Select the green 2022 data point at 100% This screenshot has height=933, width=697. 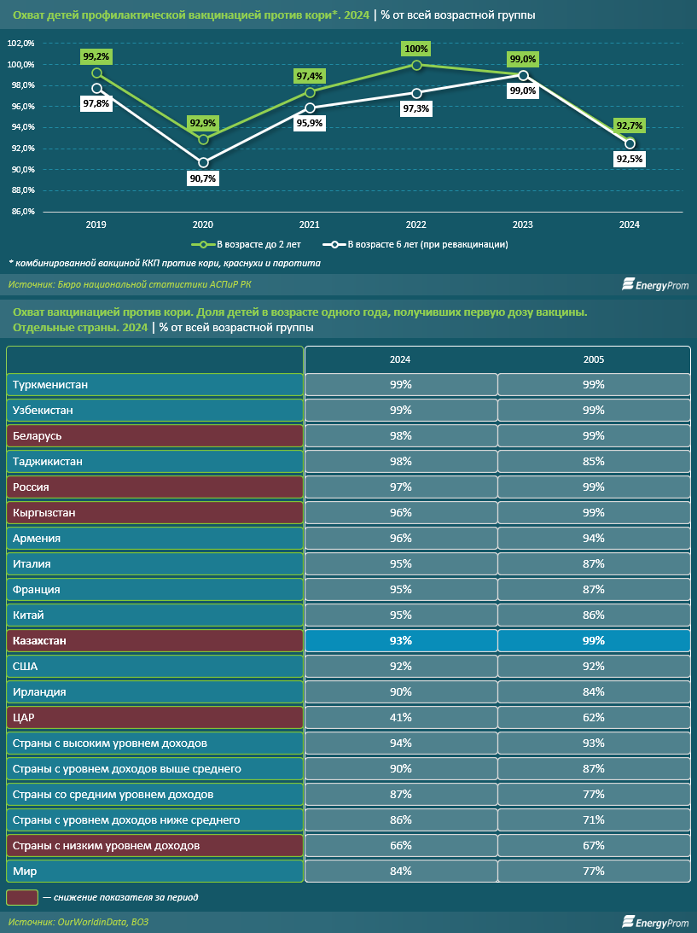pyautogui.click(x=416, y=65)
